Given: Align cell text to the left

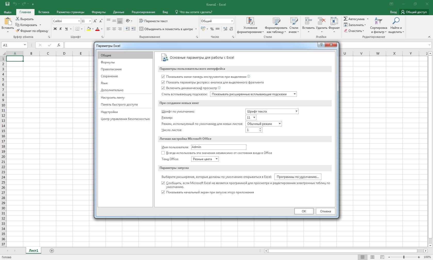Looking at the screenshot, I should click(108, 29).
